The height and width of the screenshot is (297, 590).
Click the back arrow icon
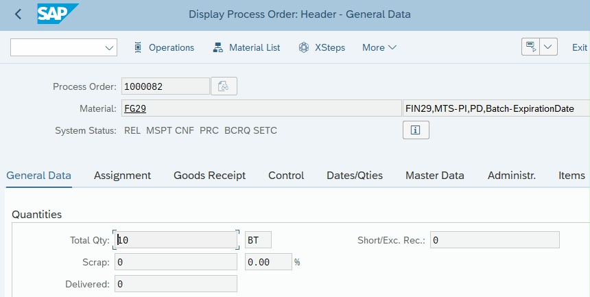pyautogui.click(x=18, y=14)
